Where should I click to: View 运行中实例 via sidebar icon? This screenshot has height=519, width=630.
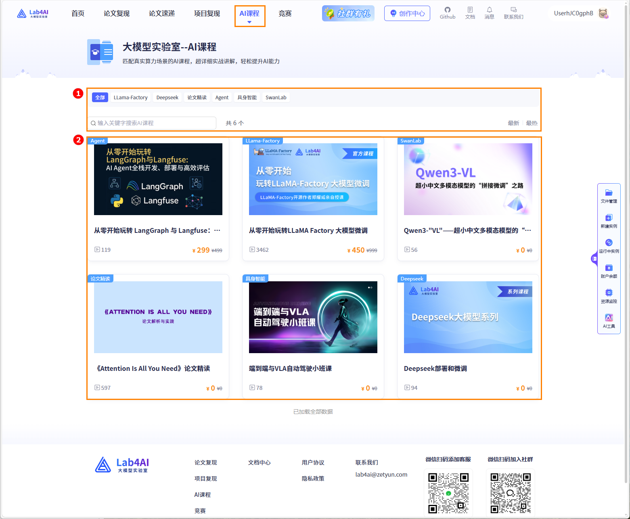[609, 246]
